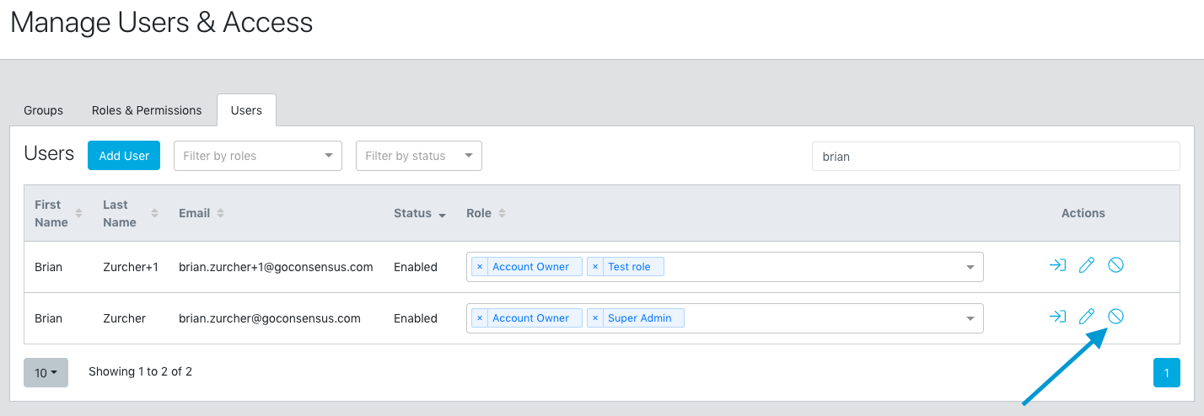Go to page 1 of results
The image size is (1204, 416).
[1166, 372]
